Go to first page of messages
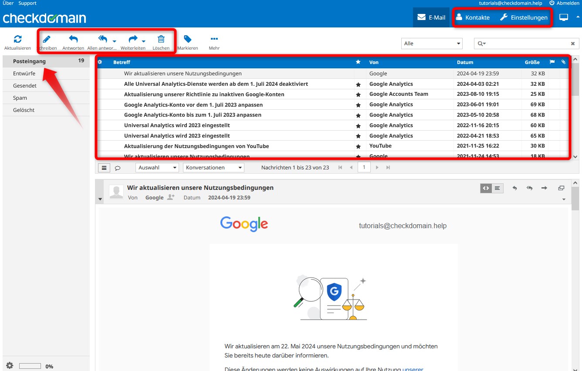 pos(340,168)
